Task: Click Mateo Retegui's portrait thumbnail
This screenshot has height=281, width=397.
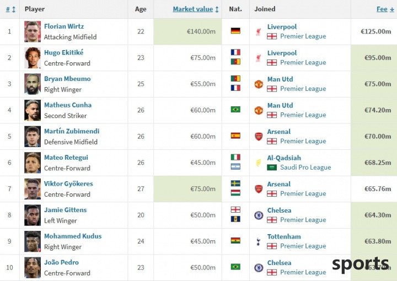Action: [33, 163]
